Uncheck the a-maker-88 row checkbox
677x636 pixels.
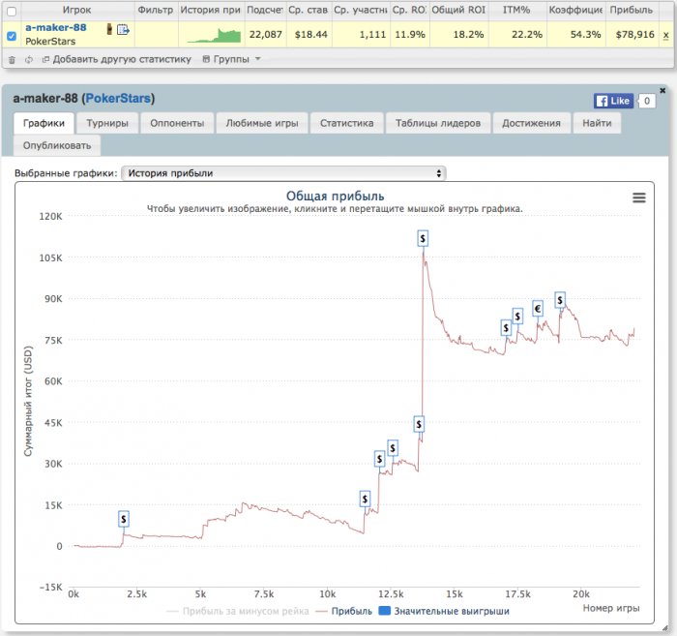click(x=12, y=36)
